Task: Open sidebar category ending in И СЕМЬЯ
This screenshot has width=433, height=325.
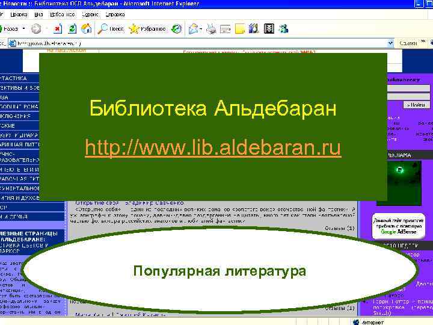Action: coord(32,217)
